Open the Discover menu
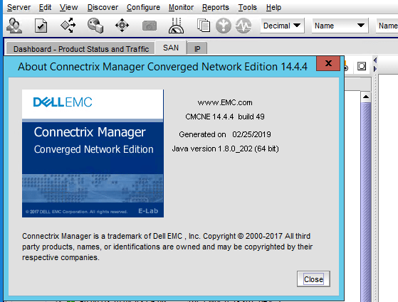This screenshot has height=302, width=398. pos(103,7)
